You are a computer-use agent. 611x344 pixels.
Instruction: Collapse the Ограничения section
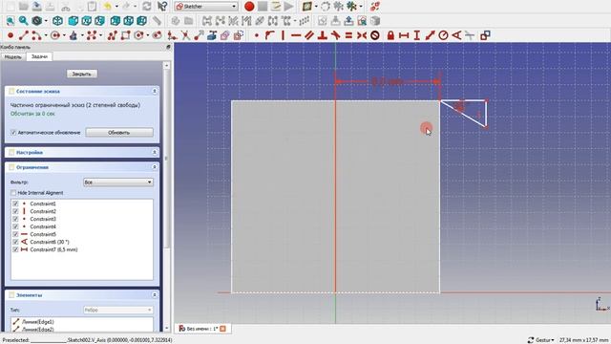(x=155, y=167)
